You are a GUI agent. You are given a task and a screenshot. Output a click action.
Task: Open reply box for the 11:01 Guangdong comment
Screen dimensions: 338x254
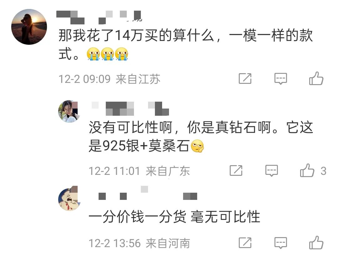(x=271, y=170)
